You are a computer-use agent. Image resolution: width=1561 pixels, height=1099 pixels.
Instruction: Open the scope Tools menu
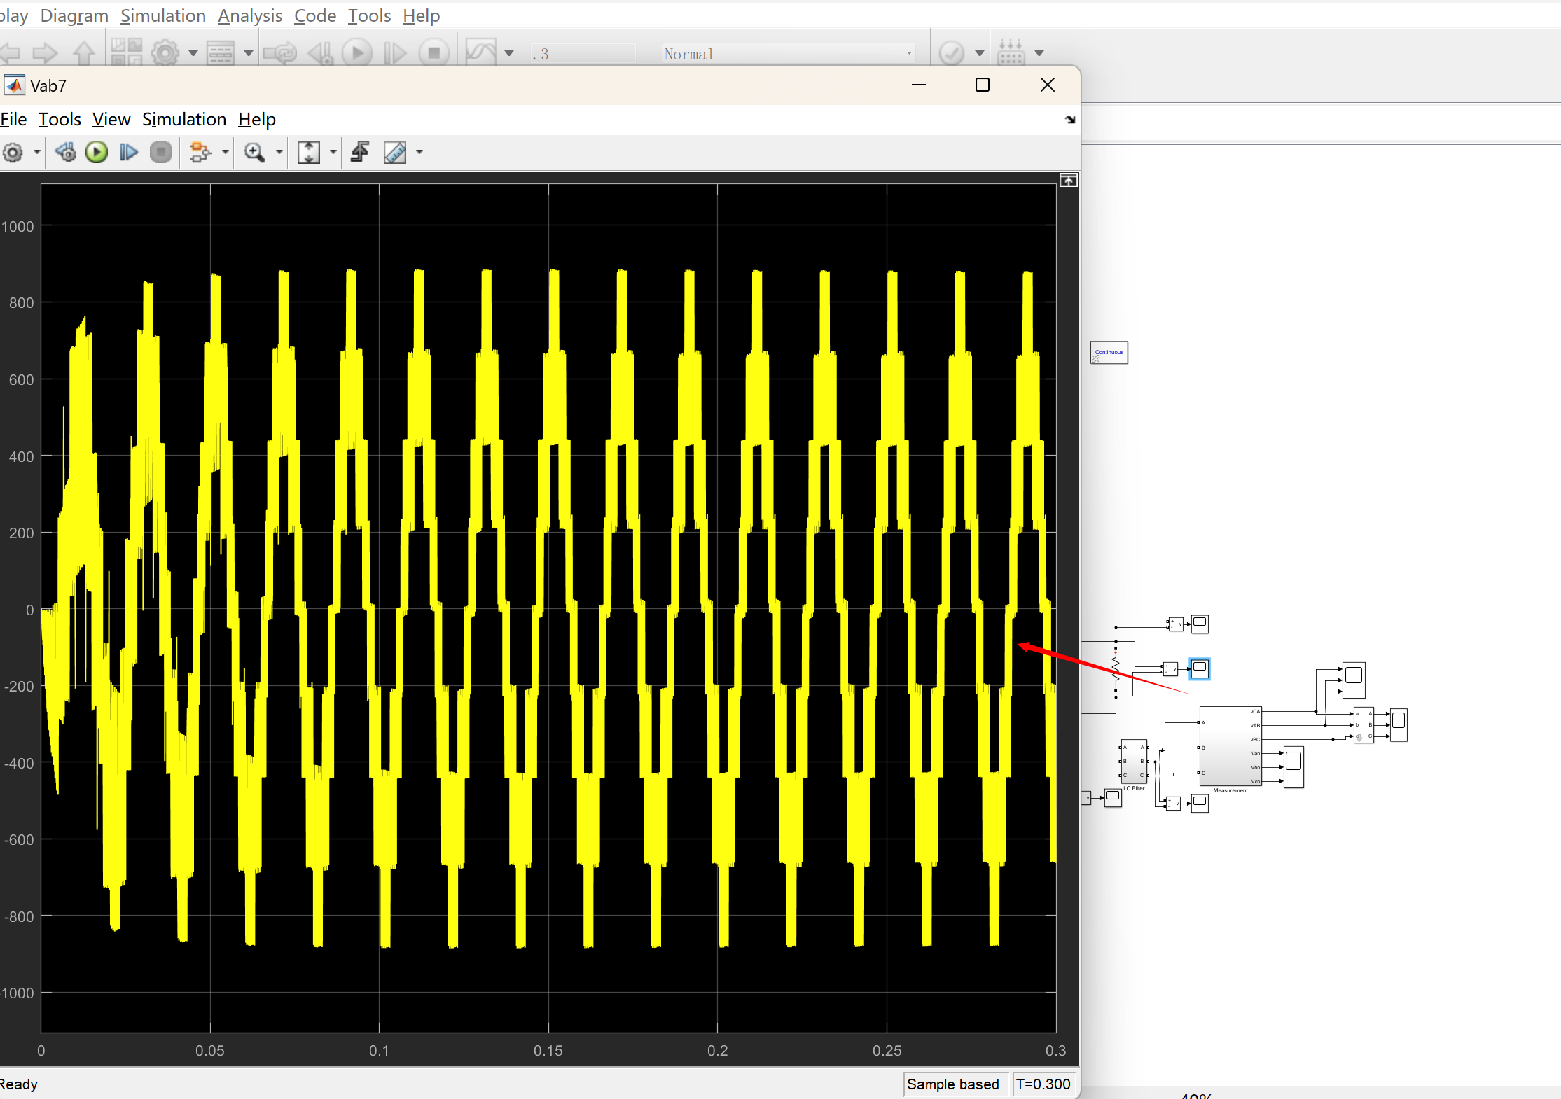tap(60, 120)
